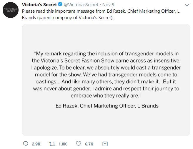
Task: Click the blue verified badge
Action: [x=60, y=5]
